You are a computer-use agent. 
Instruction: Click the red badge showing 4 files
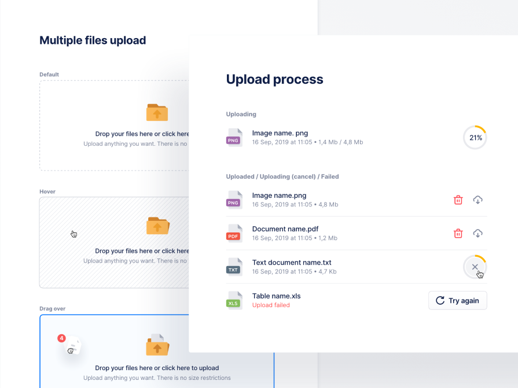61,338
